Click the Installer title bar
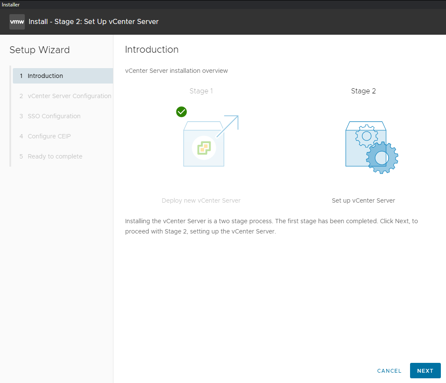 tap(11, 4)
